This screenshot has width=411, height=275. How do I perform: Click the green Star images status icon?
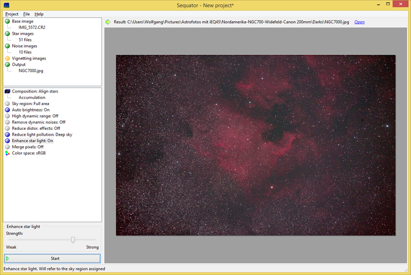(7, 34)
